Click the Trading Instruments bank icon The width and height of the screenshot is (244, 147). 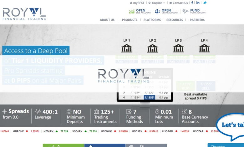click(x=97, y=112)
